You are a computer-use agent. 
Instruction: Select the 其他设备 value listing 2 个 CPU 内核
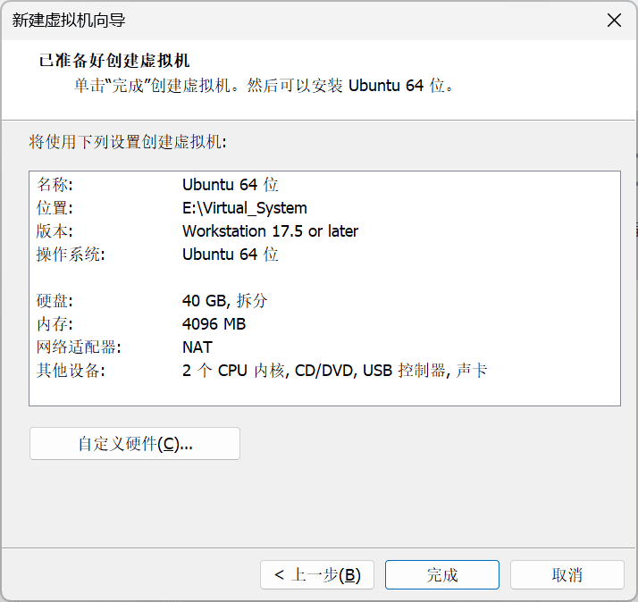pyautogui.click(x=334, y=371)
